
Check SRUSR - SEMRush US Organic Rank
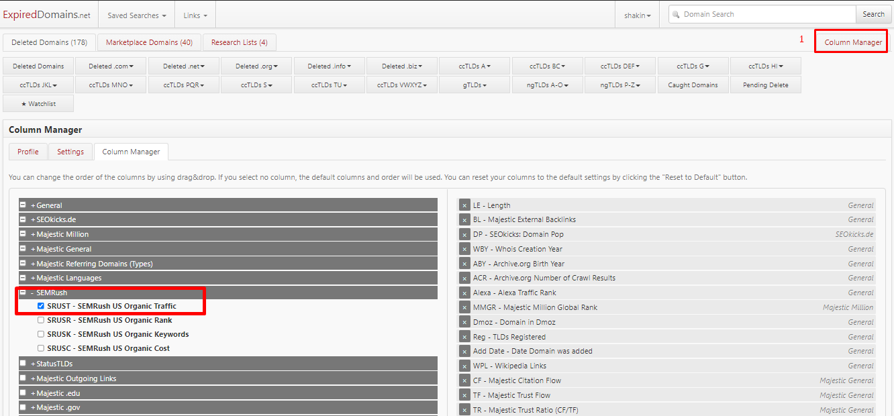click(41, 320)
